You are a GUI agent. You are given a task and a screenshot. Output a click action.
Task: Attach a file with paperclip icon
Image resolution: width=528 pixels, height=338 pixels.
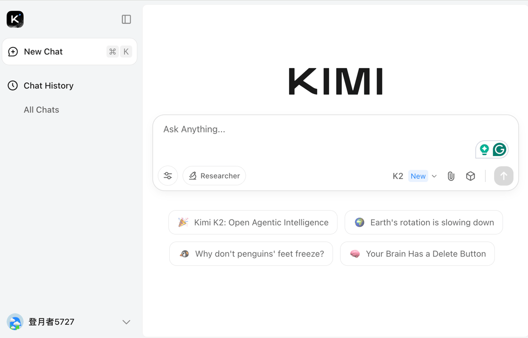[451, 176]
